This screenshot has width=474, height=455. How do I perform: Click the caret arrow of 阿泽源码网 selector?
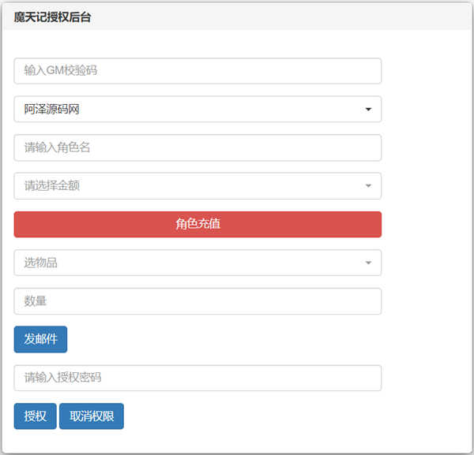point(368,110)
